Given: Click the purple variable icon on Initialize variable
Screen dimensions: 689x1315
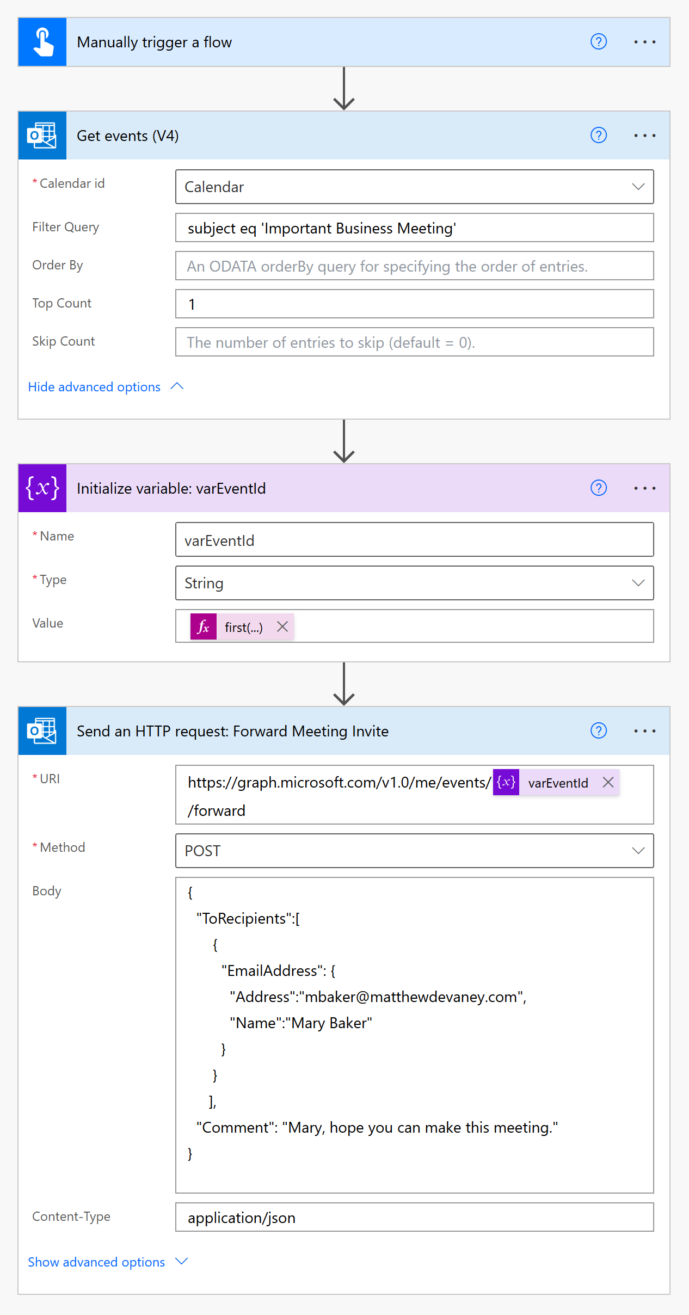Looking at the screenshot, I should [42, 488].
